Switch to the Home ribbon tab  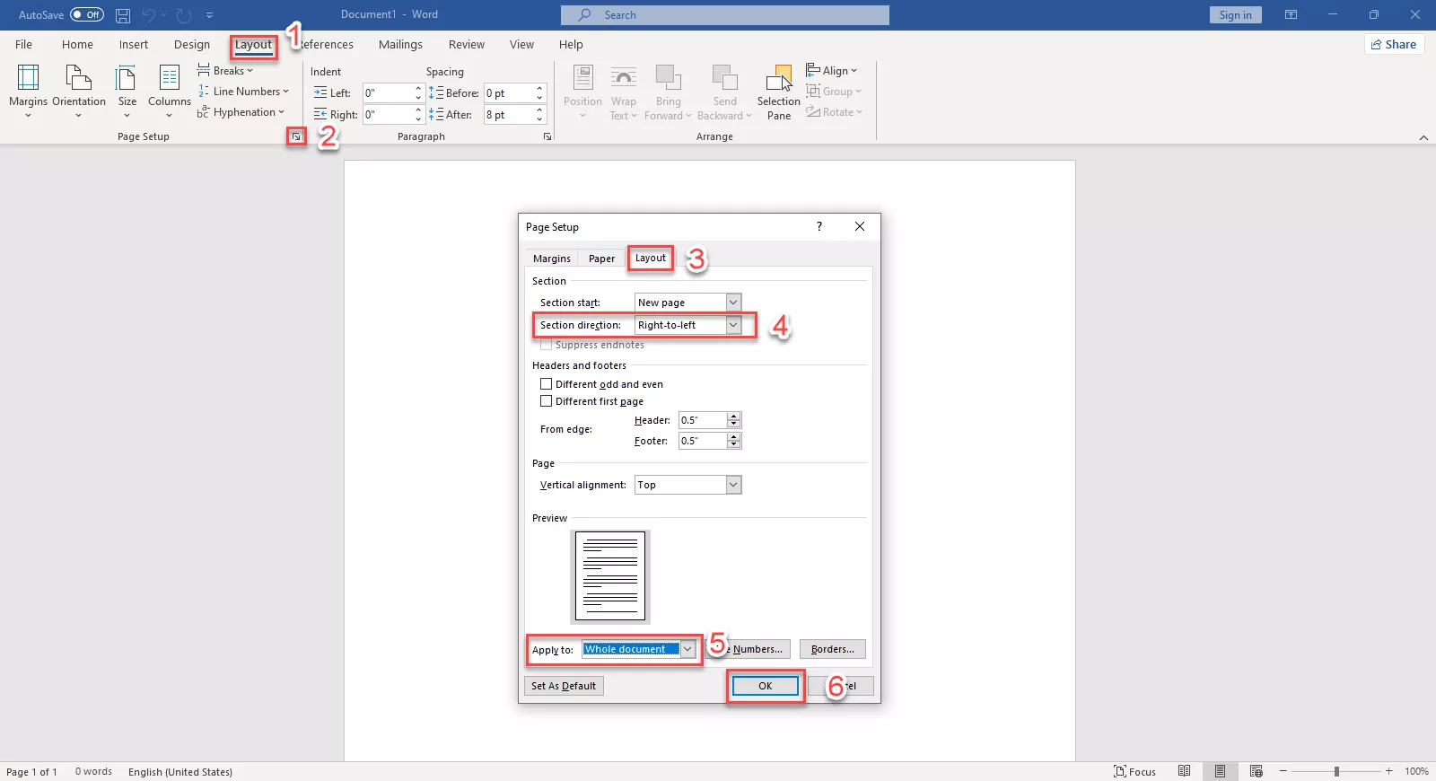coord(77,44)
